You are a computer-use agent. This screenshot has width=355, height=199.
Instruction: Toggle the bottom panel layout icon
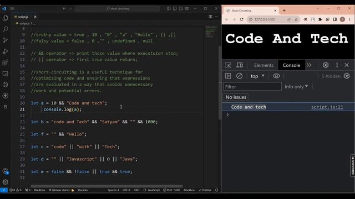[x=175, y=9]
